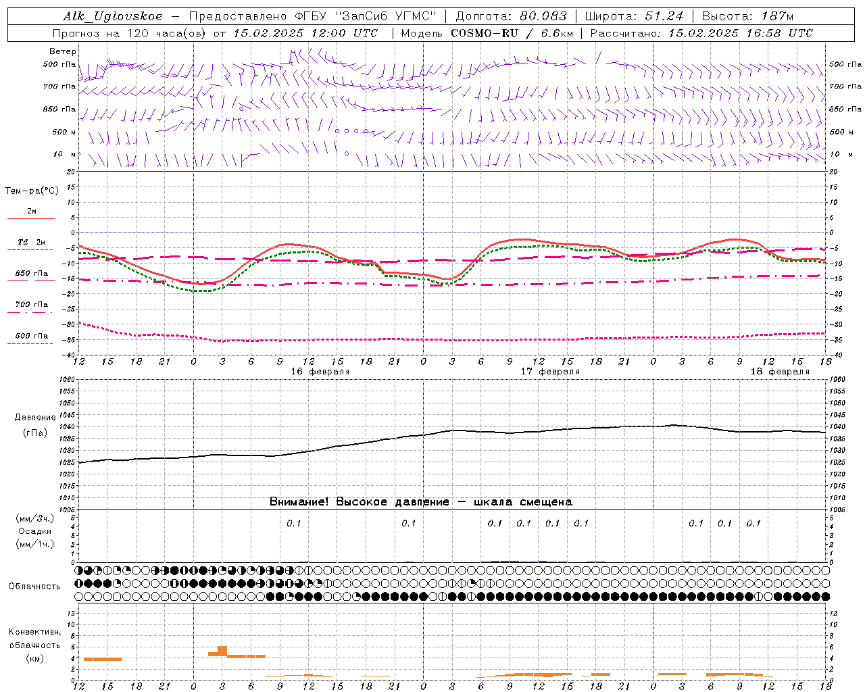
Task: Click the 700 гПа dash-dot legend line
Action: point(31,312)
